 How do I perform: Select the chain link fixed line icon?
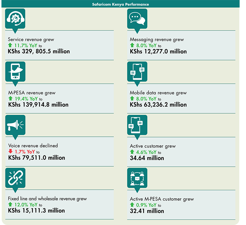[x=15, y=178]
